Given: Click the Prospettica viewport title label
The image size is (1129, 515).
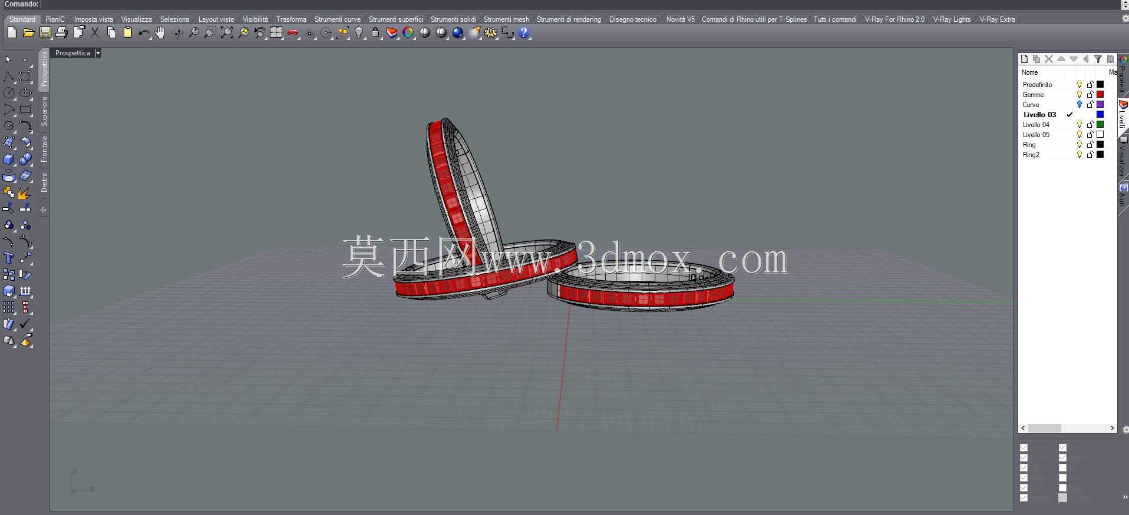Looking at the screenshot, I should coord(72,53).
